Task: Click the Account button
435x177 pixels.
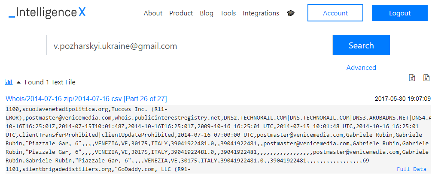Action: [335, 13]
